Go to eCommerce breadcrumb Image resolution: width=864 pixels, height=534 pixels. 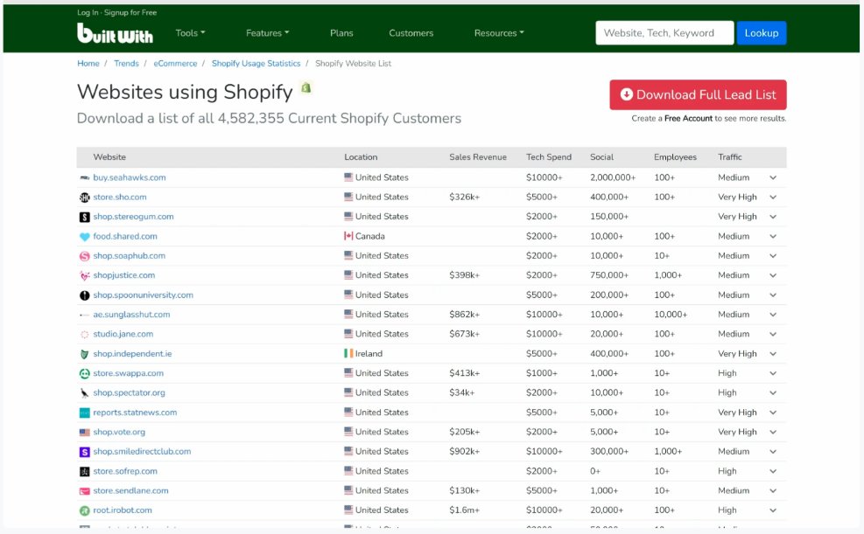tap(175, 63)
